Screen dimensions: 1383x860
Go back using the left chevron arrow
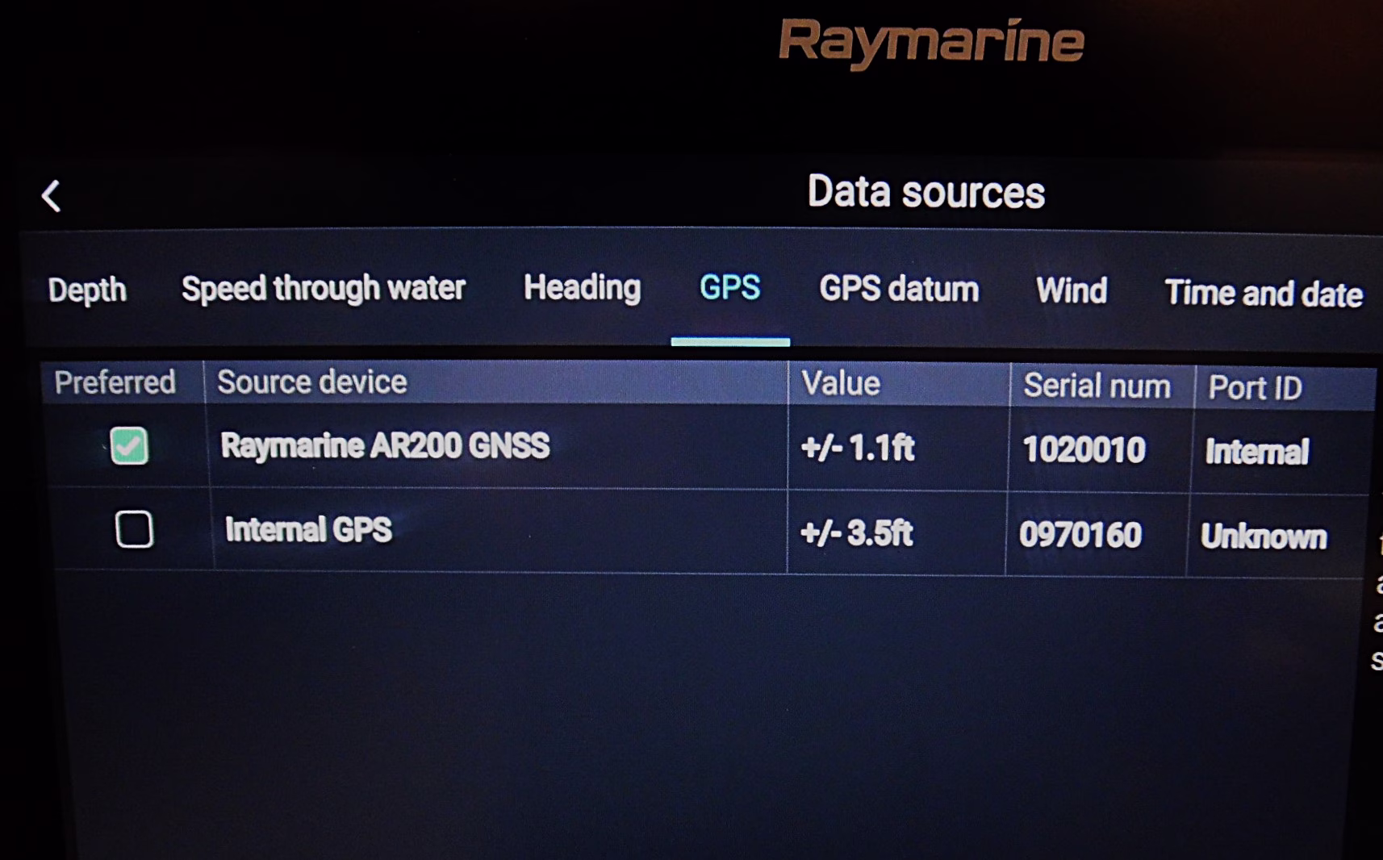click(x=52, y=196)
